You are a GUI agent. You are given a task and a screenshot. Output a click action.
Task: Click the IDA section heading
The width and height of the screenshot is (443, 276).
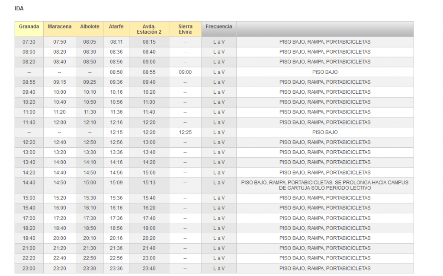coord(19,9)
